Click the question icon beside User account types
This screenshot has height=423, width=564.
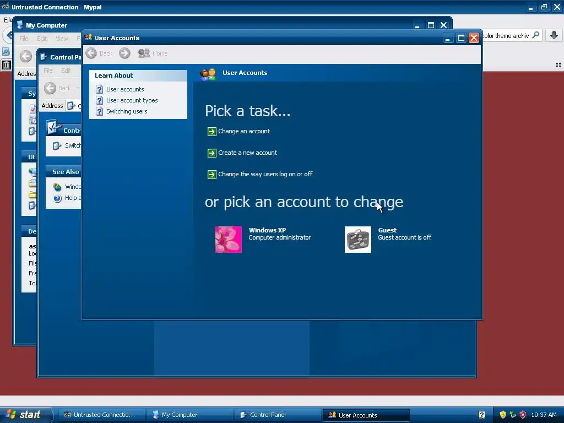[x=99, y=100]
